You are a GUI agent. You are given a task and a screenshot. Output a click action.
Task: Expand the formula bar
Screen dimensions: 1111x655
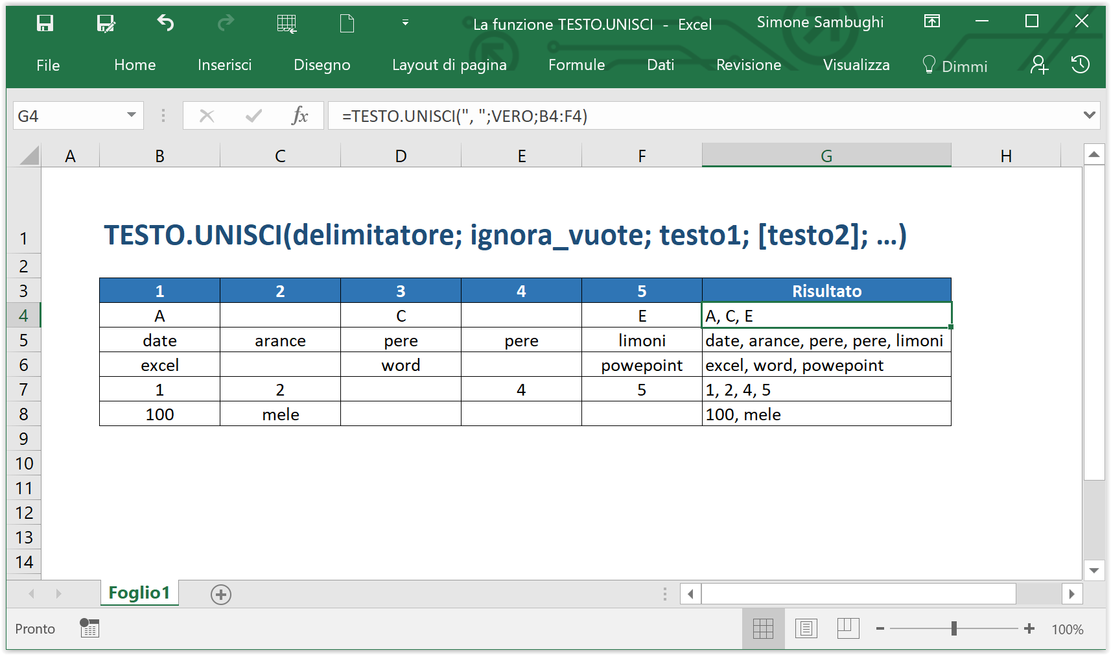pyautogui.click(x=1089, y=115)
